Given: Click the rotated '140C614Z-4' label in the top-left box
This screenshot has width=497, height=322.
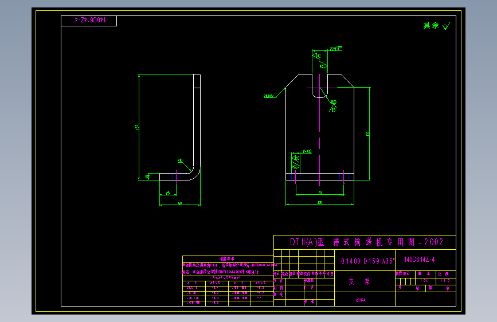Looking at the screenshot, I should tap(91, 20).
